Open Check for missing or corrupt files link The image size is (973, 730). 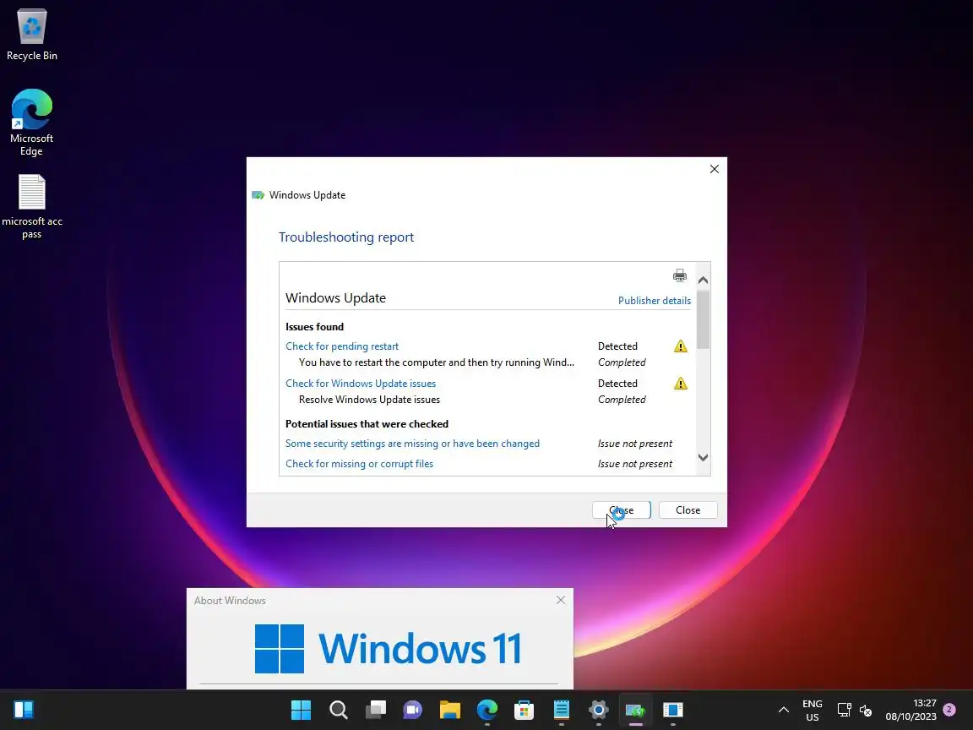(359, 464)
